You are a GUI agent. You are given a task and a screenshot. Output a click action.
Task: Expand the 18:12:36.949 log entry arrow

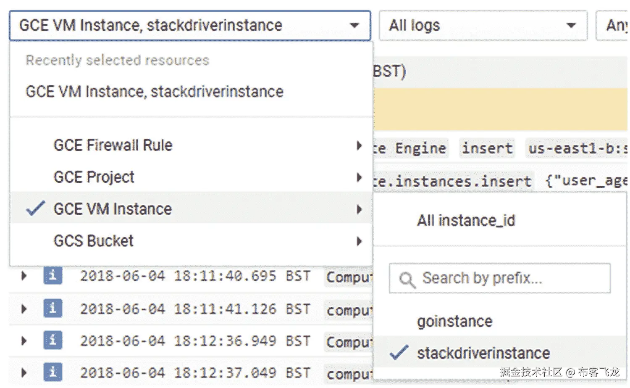coord(24,340)
